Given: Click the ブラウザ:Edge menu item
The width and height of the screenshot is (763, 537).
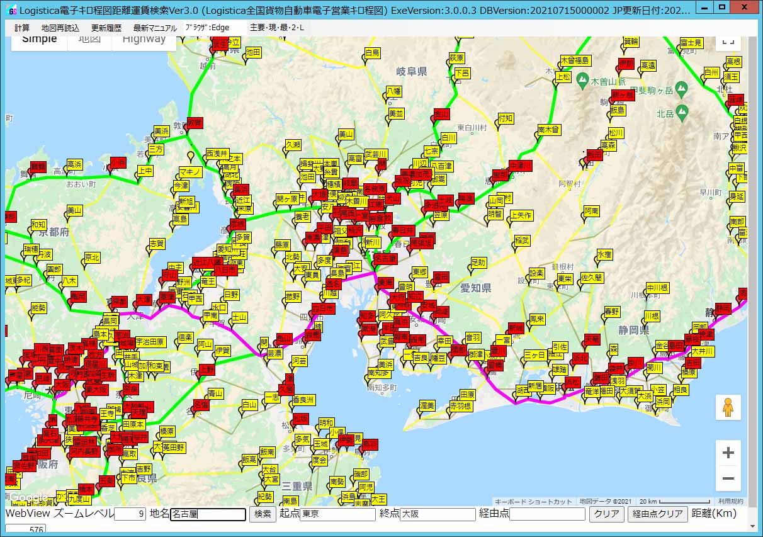Looking at the screenshot, I should click(207, 28).
